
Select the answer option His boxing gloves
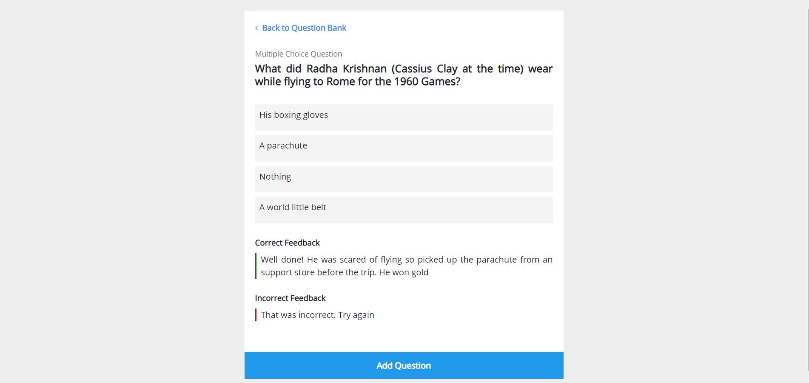coord(403,117)
